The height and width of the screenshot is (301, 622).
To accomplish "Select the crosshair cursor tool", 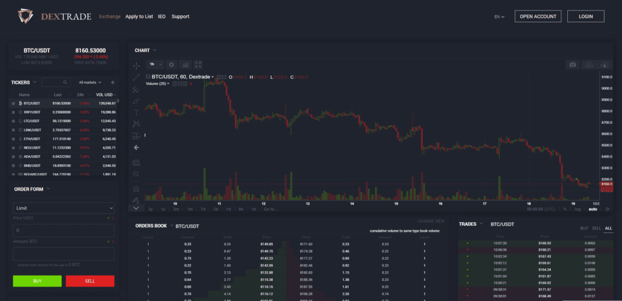I will click(136, 66).
